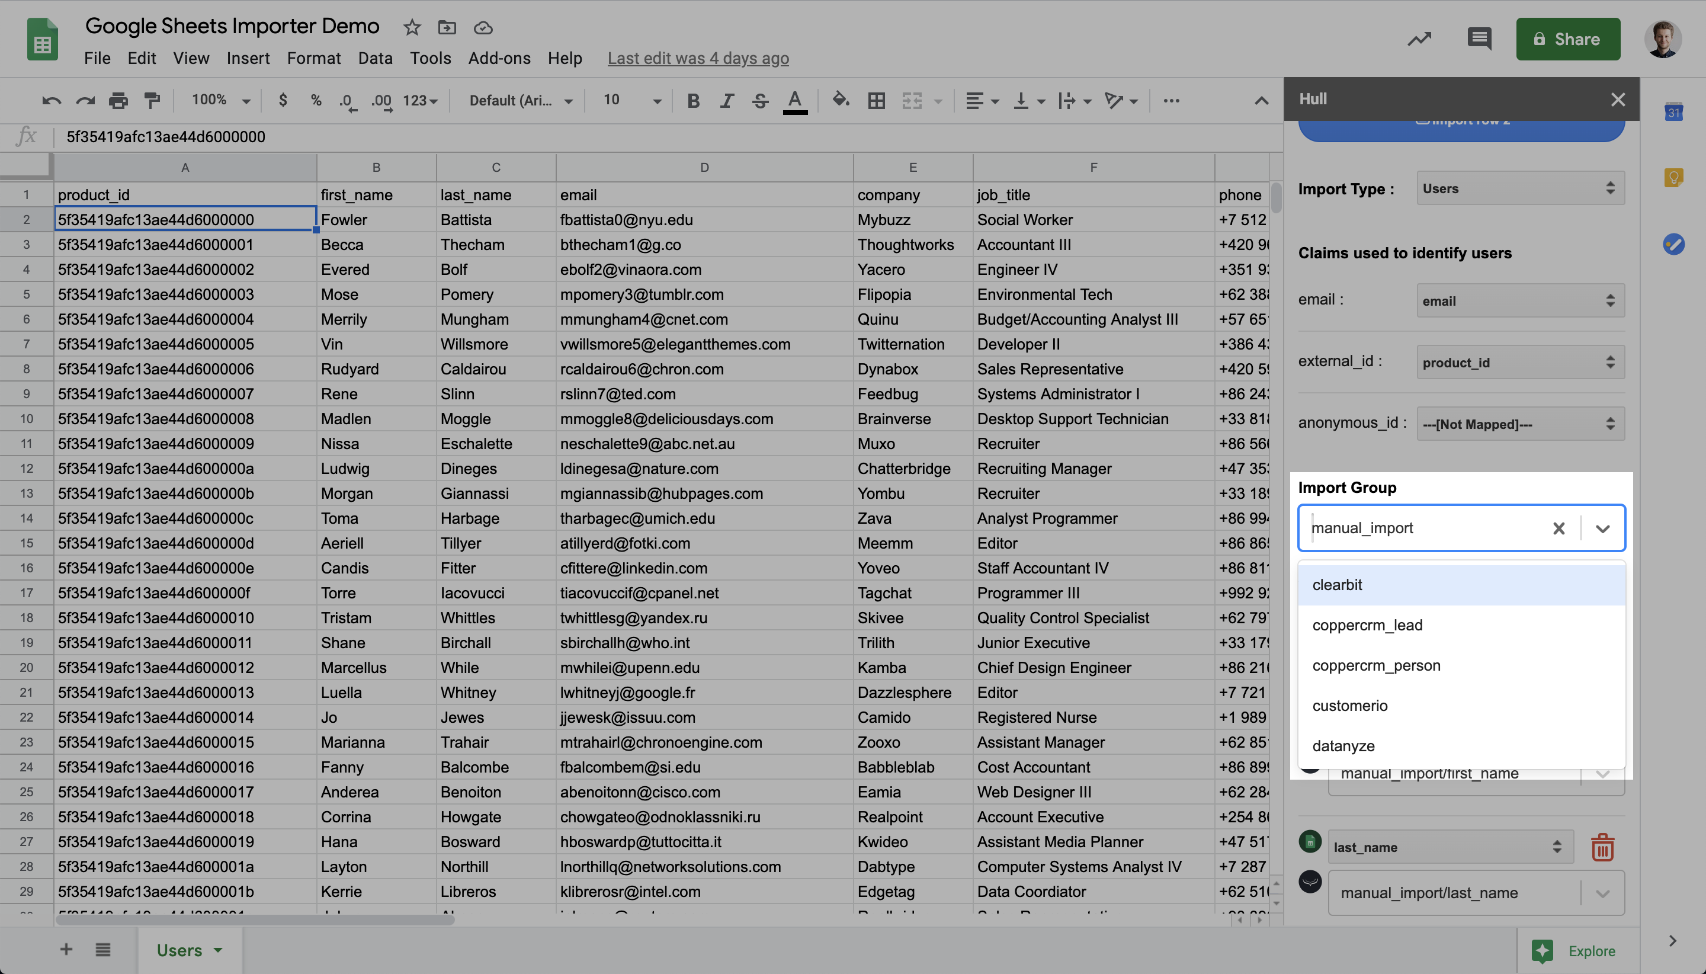Toggle strikethrough text formatting
Image resolution: width=1706 pixels, height=974 pixels.
[x=760, y=101]
